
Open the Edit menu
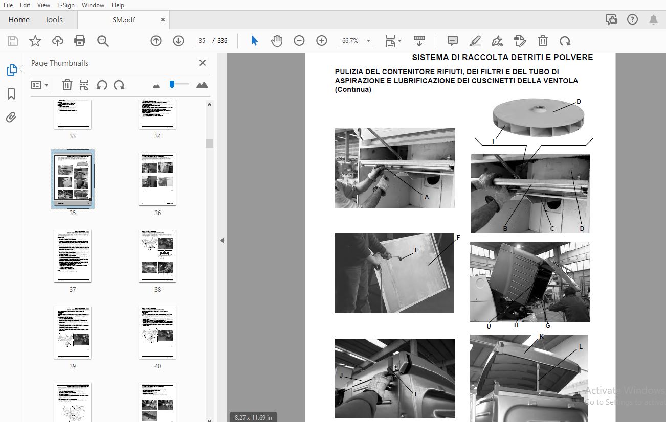coord(25,5)
